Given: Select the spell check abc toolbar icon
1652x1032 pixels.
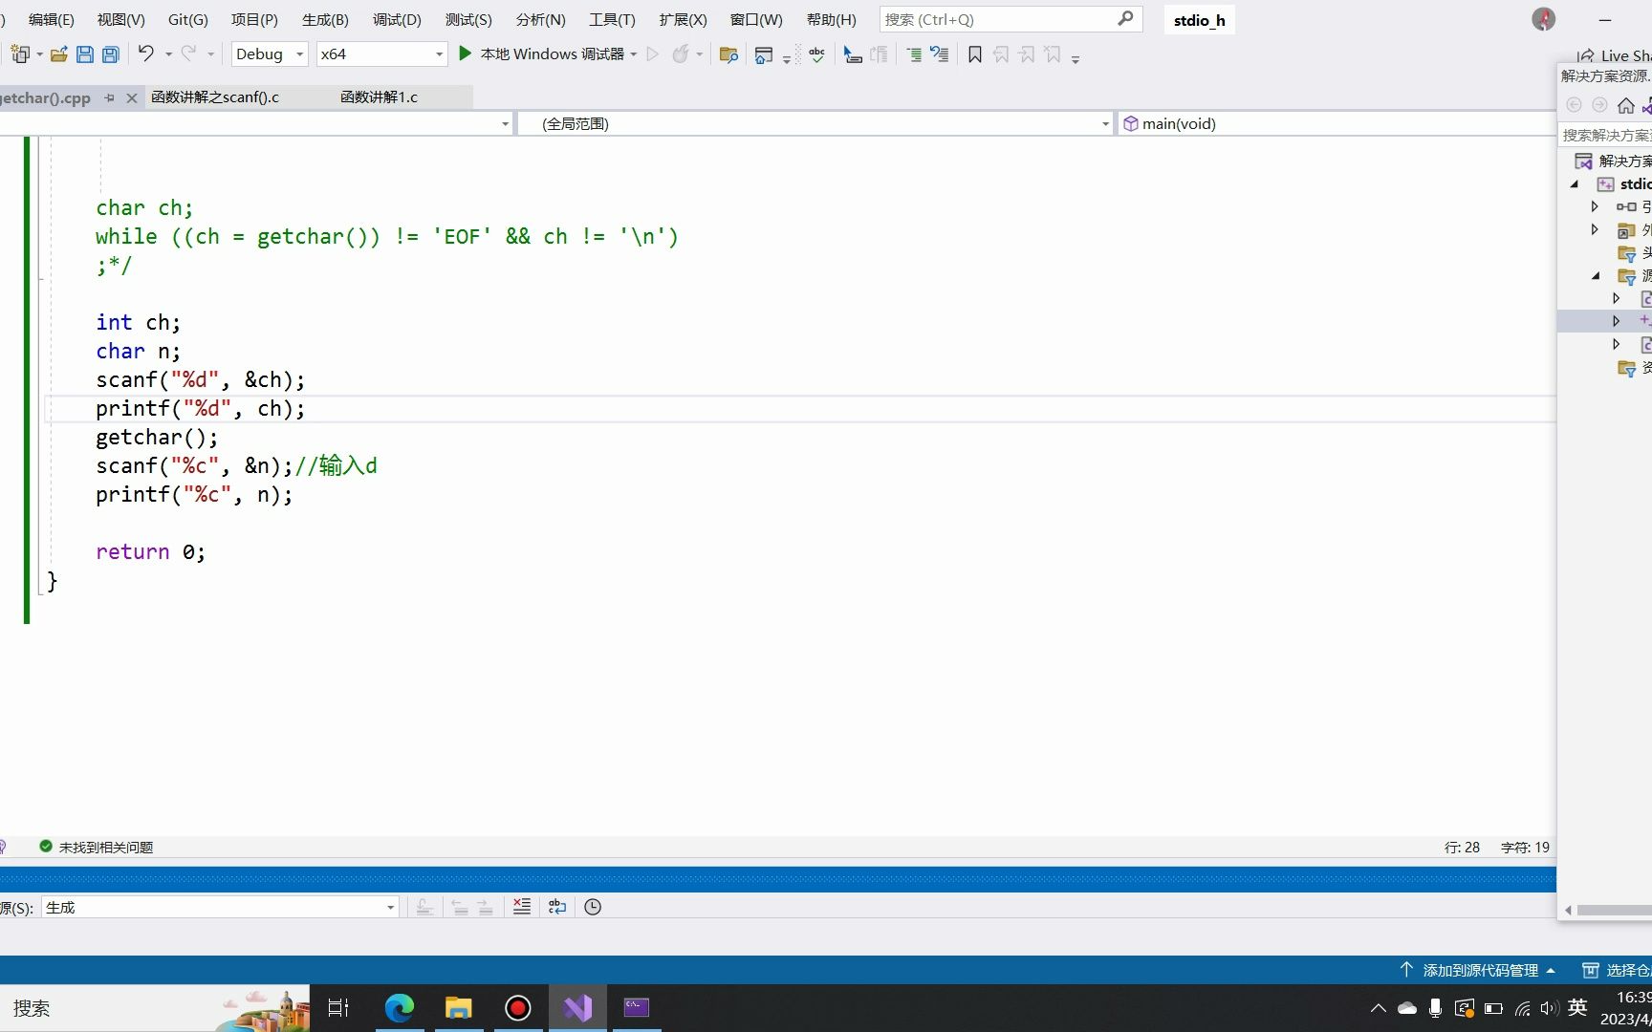Looking at the screenshot, I should [816, 54].
